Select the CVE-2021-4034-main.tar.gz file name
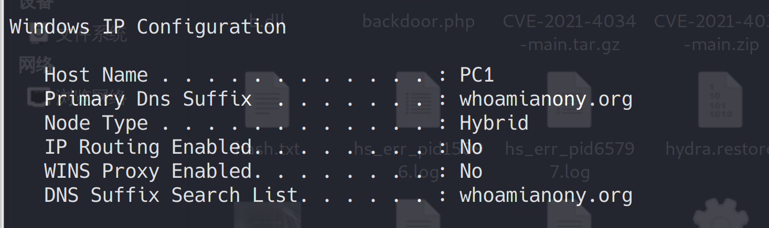769x228 pixels. click(x=570, y=32)
